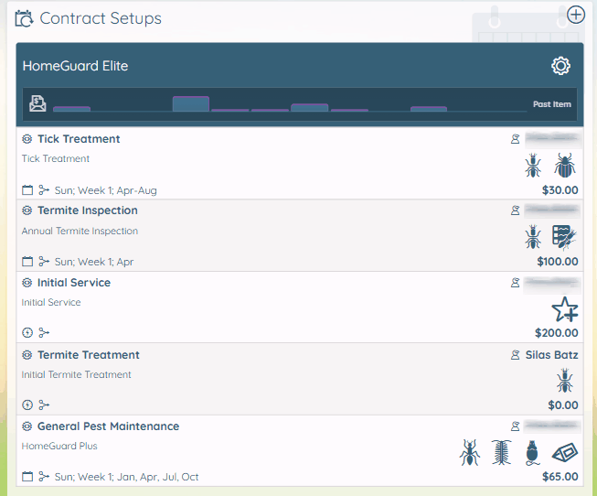Click Initial Termite Treatment description
Image resolution: width=597 pixels, height=496 pixels.
[x=76, y=375]
